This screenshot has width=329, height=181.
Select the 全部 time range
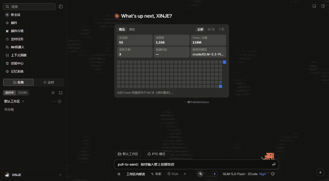click(x=200, y=30)
